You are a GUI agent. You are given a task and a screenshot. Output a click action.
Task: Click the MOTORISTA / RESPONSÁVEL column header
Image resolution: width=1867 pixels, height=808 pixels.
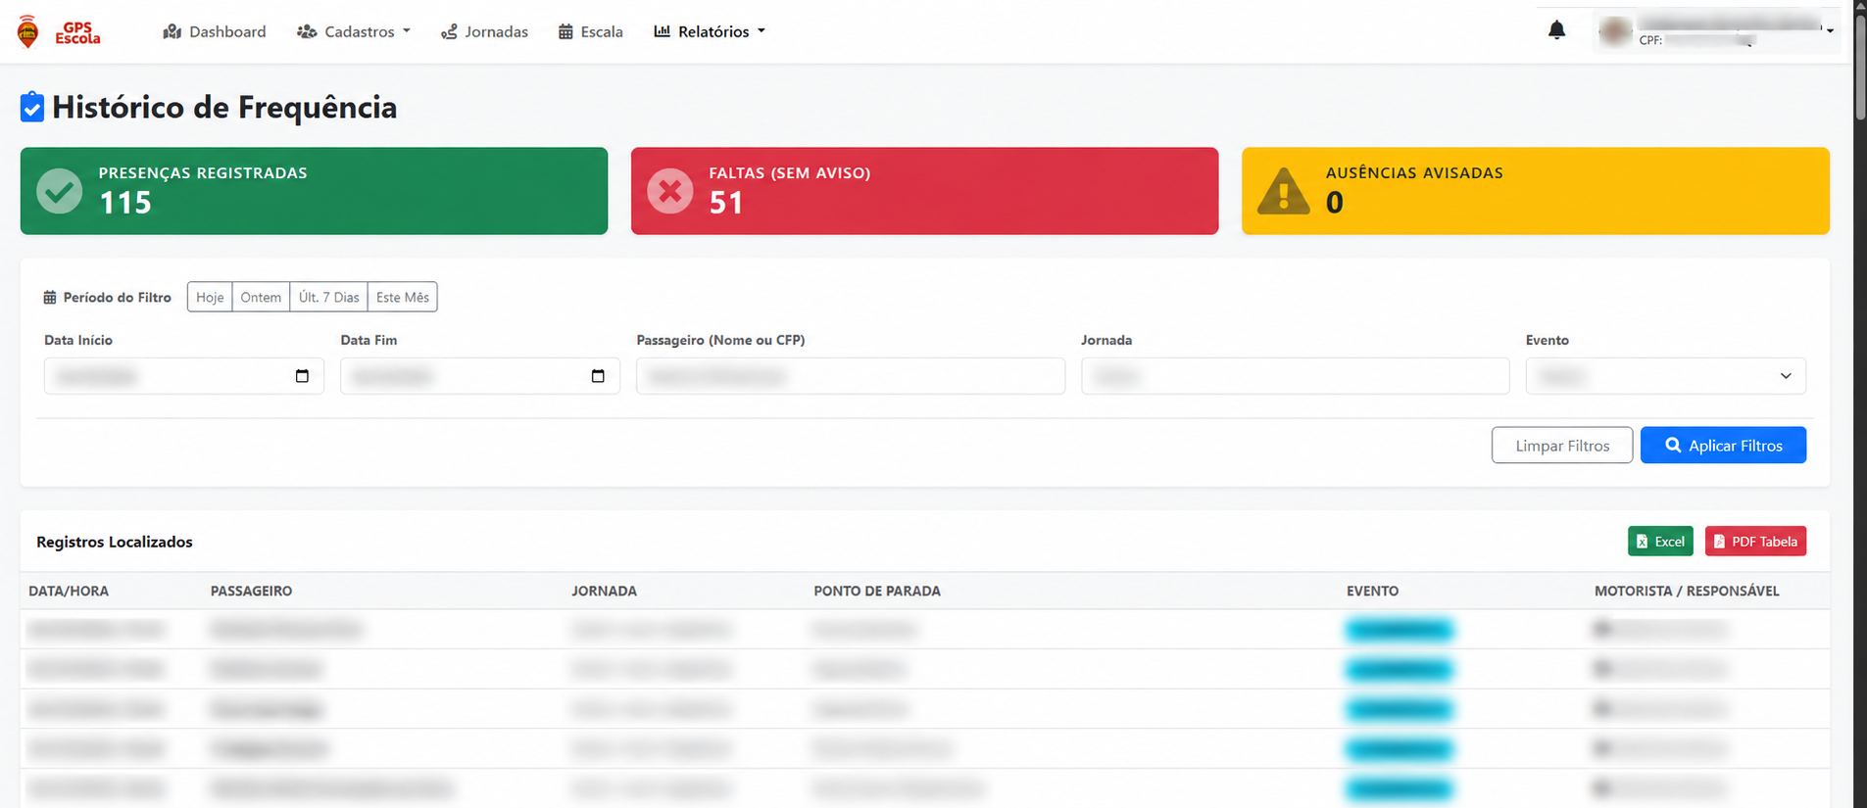coord(1687,591)
